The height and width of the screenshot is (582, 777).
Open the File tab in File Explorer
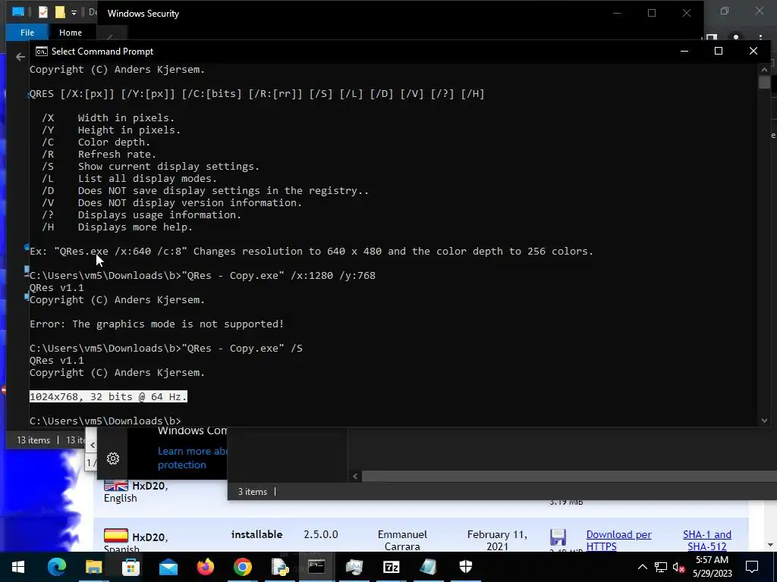(x=27, y=33)
